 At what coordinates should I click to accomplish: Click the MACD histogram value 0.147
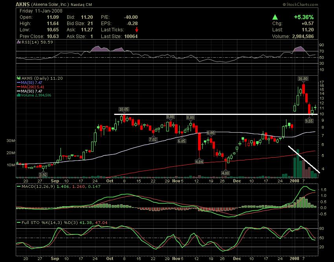click(x=95, y=187)
